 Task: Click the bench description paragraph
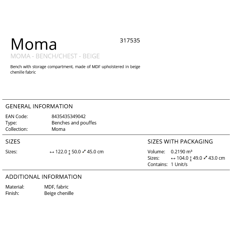[75, 69]
